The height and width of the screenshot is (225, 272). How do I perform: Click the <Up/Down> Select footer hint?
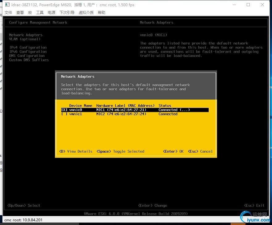23,206
